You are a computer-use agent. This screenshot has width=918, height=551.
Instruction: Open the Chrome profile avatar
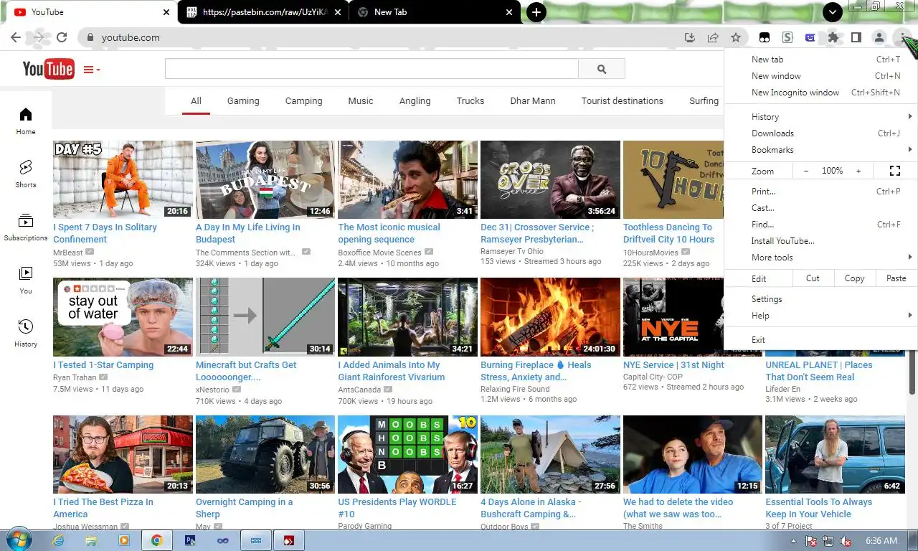coord(879,37)
